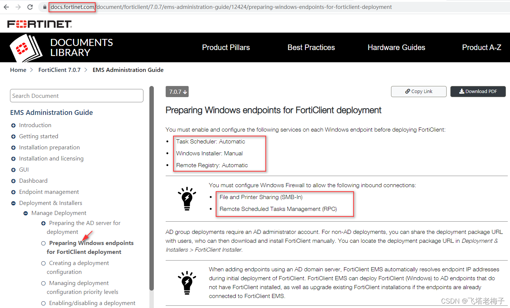The image size is (510, 308).
Task: Click the text Task Scheduler: Automatic
Action: coord(211,142)
